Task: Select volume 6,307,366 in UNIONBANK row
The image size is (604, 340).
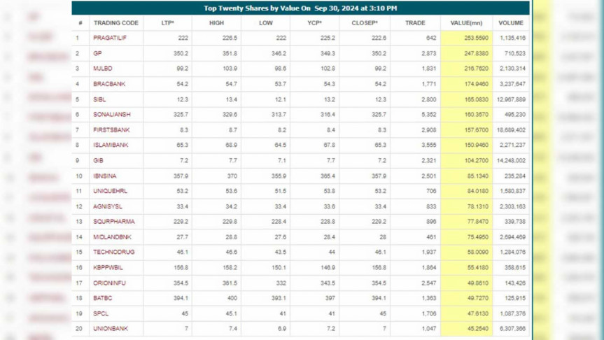Action: tap(513, 328)
